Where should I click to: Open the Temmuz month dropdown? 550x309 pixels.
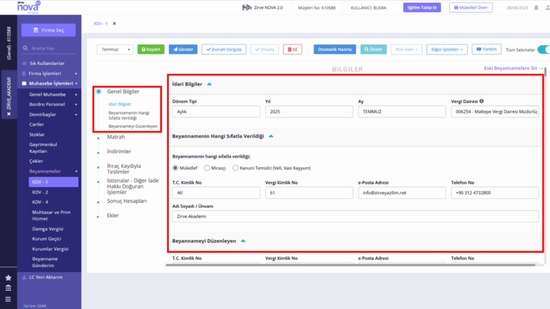coord(115,49)
